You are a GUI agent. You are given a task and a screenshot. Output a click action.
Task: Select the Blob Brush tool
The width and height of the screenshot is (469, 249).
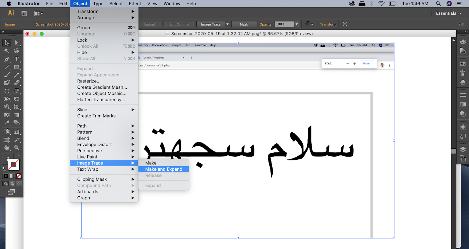7,83
